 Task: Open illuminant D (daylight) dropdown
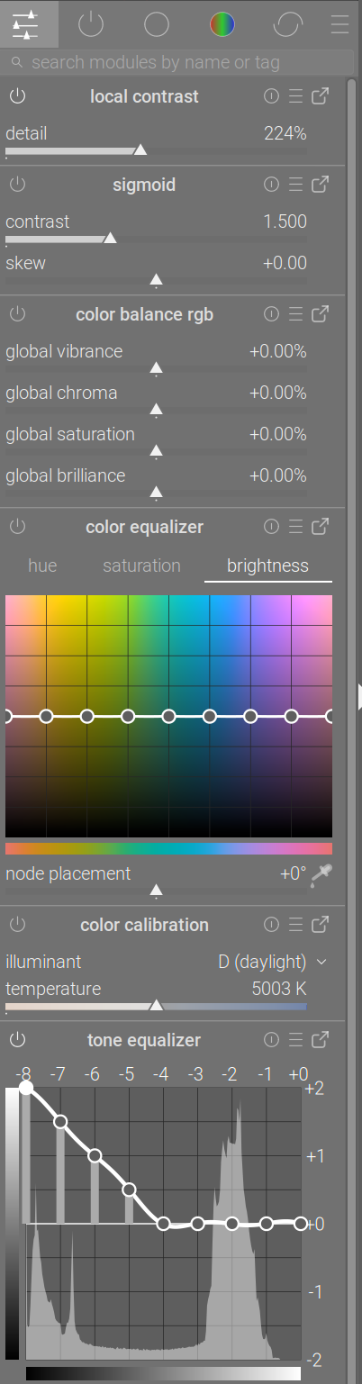(272, 962)
